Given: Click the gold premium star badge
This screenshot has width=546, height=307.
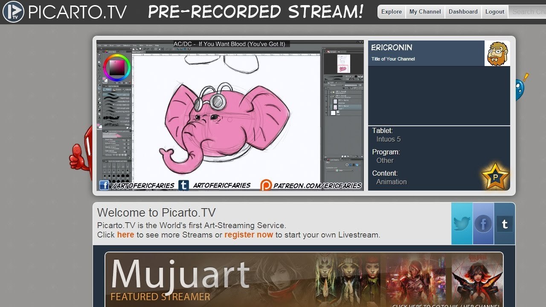Looking at the screenshot, I should point(495,176).
